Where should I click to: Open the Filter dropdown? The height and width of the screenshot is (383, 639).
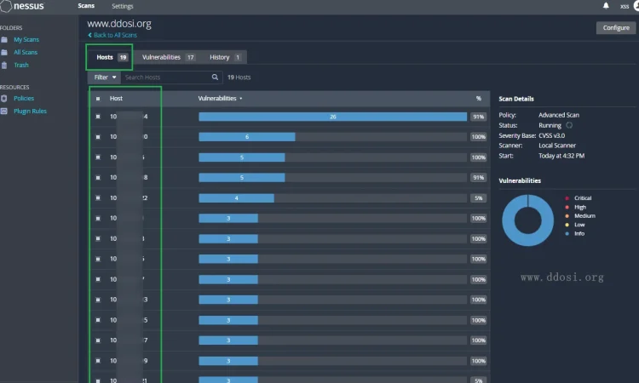(104, 77)
